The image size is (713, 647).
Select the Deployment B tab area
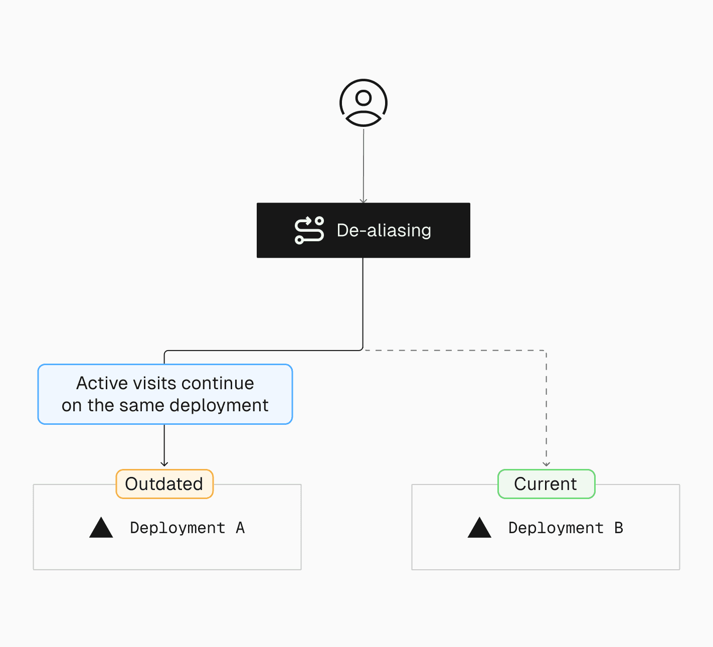point(546,528)
